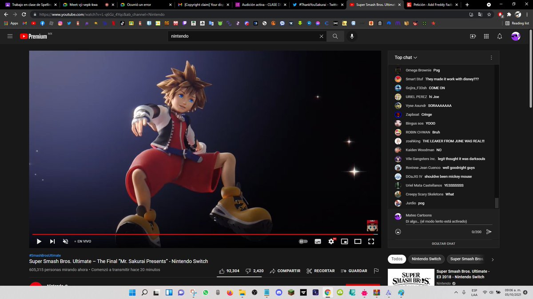Screen dimensions: 533x299
Task: Bookmark this page with star
Action: tap(489, 14)
